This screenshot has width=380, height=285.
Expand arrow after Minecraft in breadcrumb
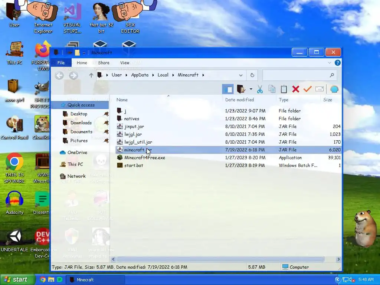click(203, 75)
